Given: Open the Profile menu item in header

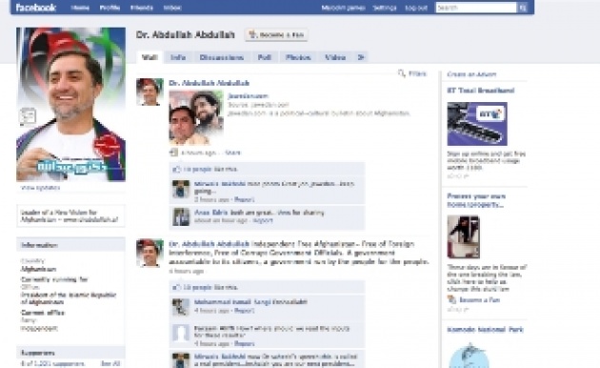Looking at the screenshot, I should tap(110, 8).
